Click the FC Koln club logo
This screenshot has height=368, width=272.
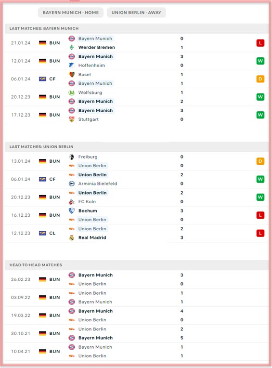point(72,202)
